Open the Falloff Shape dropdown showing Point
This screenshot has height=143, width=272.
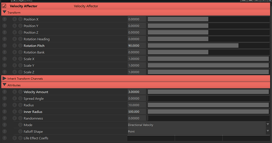tap(198, 132)
